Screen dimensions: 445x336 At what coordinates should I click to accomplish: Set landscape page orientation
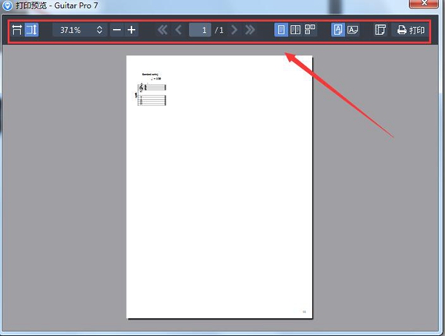352,30
